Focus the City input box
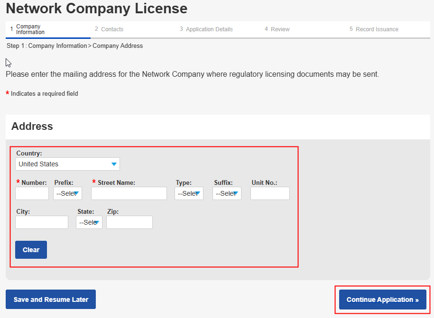The image size is (434, 318). (x=42, y=222)
